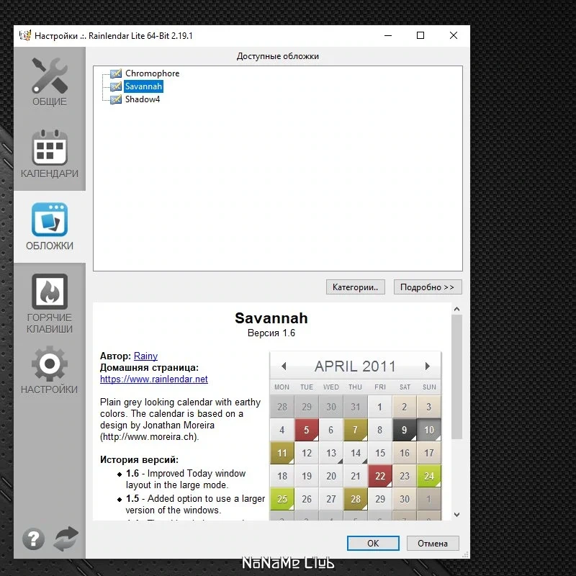This screenshot has height=576, width=576.
Task: Click red day 22 in calendar preview
Action: tap(380, 476)
